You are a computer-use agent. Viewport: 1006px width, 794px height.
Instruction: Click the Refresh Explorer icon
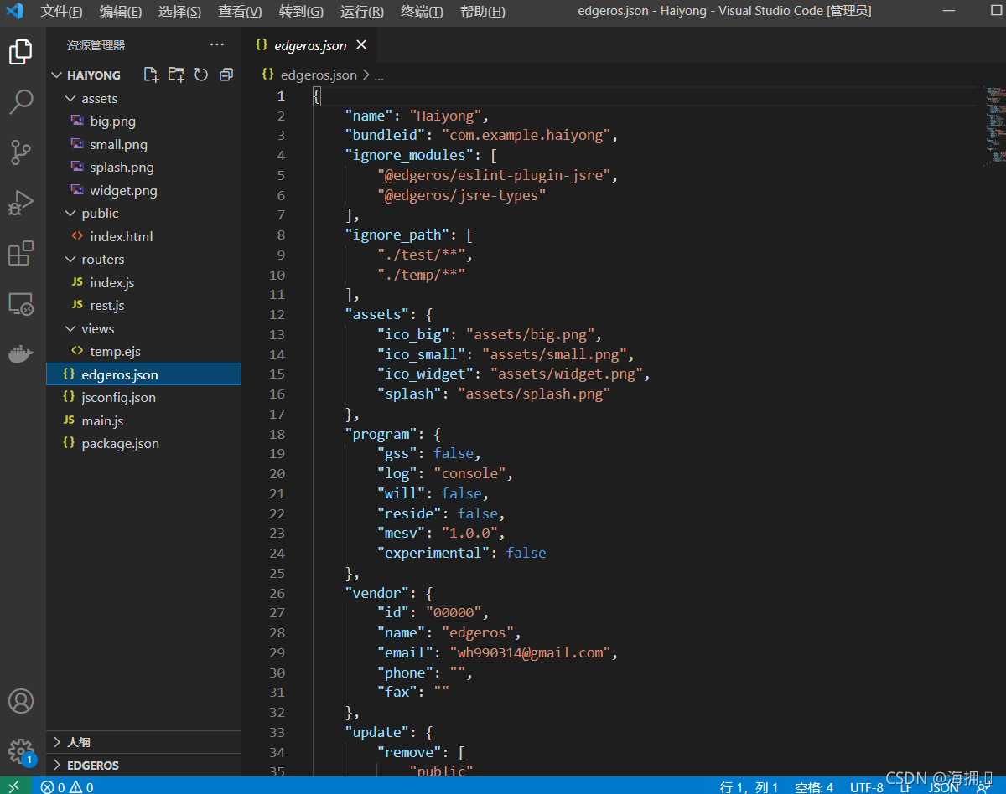[x=201, y=75]
